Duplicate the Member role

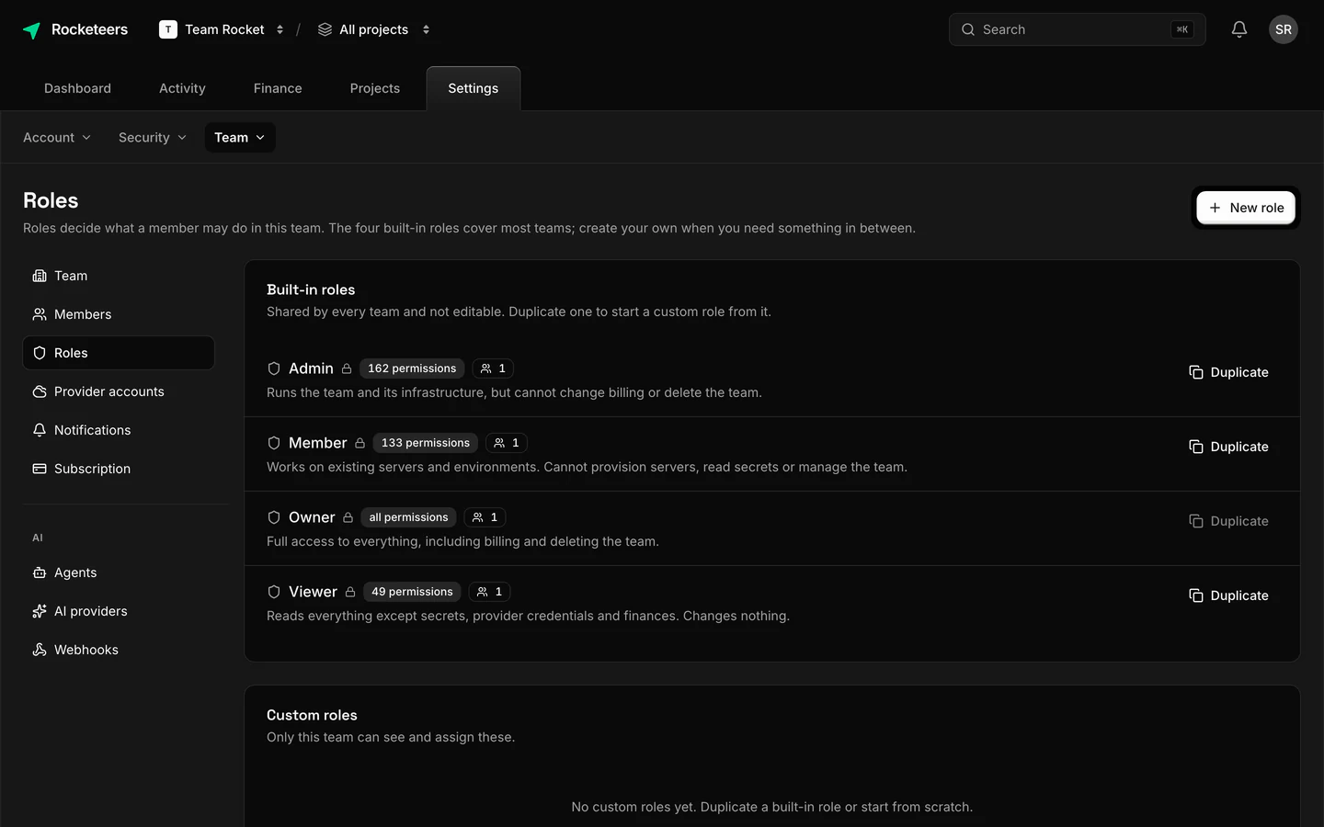click(x=1228, y=447)
